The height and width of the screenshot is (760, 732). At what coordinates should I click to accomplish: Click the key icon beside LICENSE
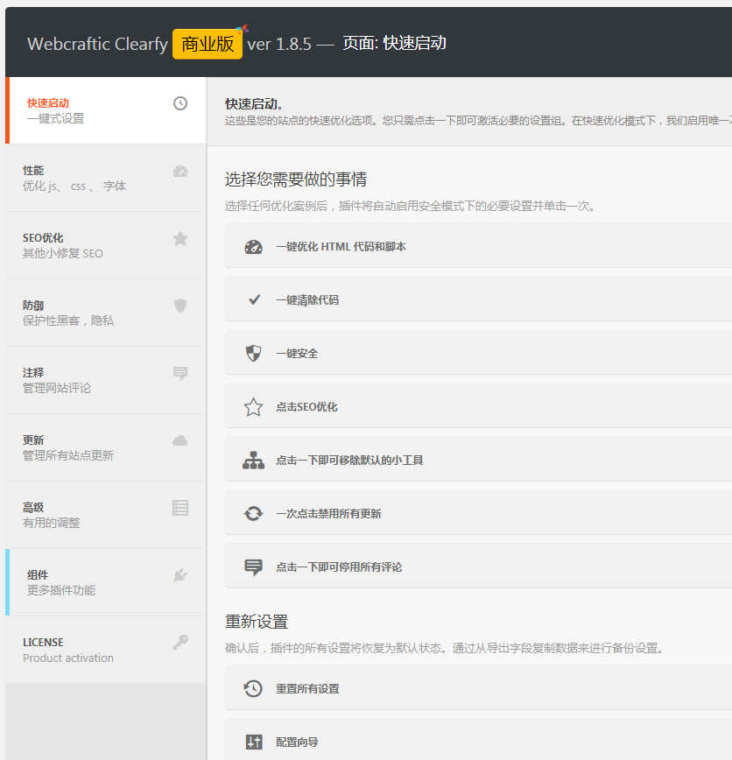coord(181,643)
